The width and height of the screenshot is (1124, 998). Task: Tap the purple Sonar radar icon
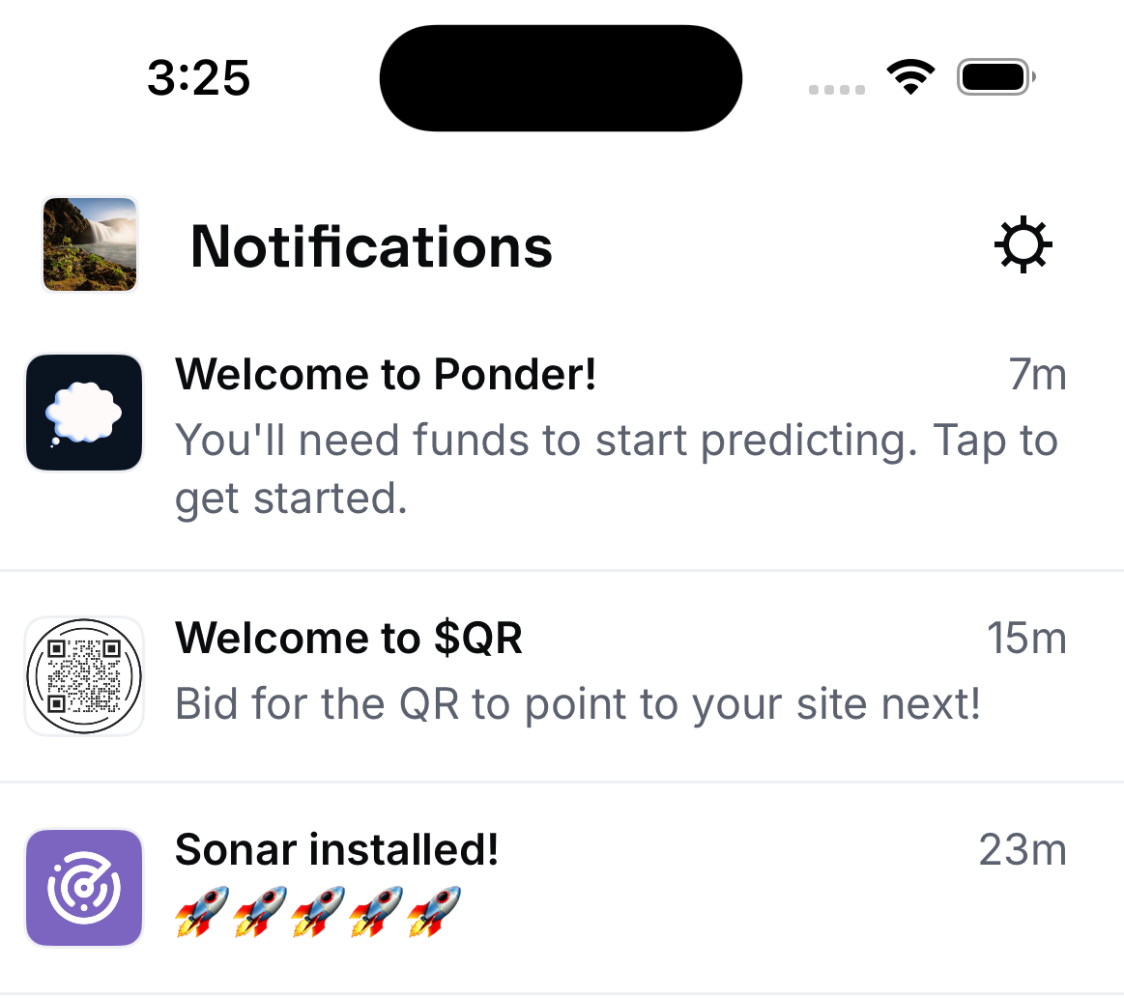pyautogui.click(x=84, y=887)
